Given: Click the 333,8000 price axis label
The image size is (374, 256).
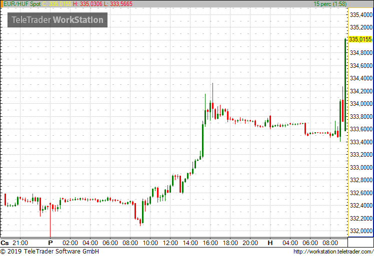Looking at the screenshot, I should pyautogui.click(x=361, y=116).
